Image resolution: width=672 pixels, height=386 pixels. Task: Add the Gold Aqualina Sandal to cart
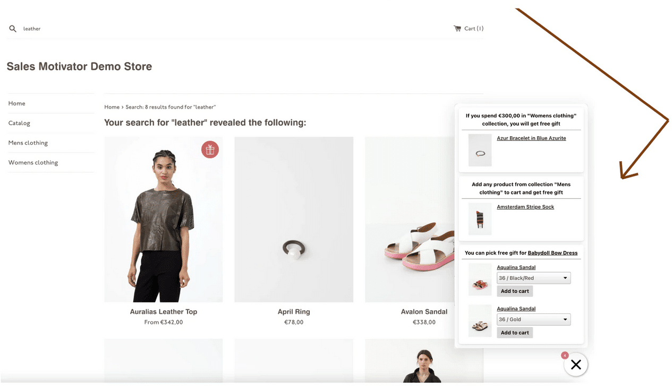(515, 332)
